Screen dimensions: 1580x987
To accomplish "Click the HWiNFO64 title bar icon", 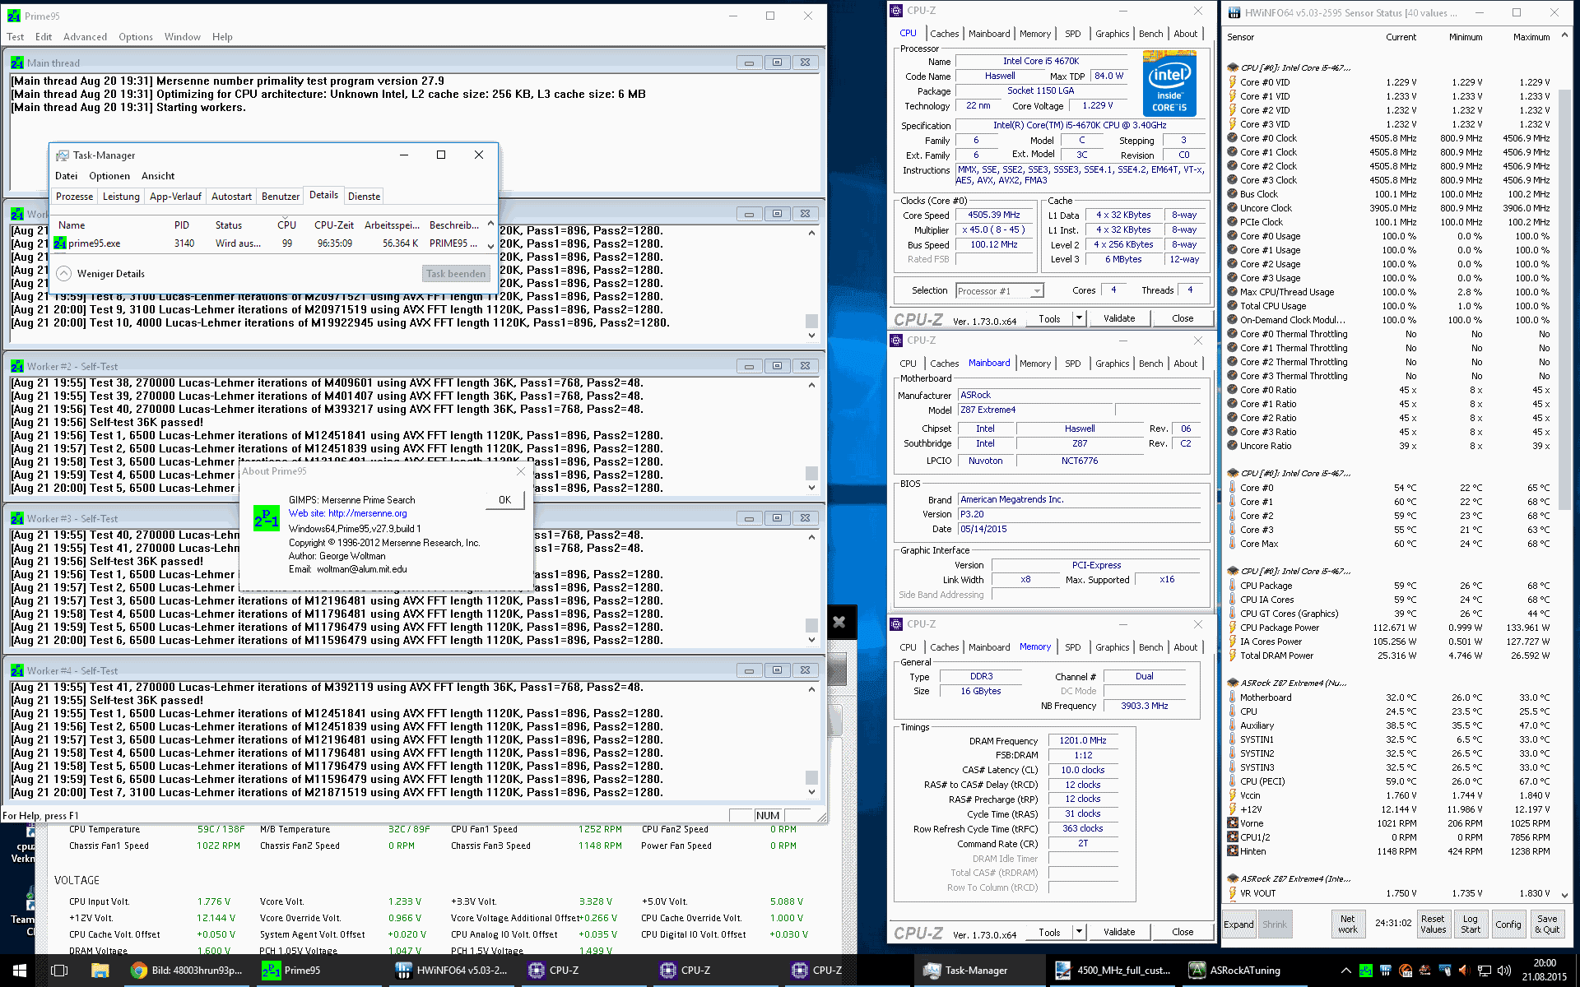I will coord(1234,12).
